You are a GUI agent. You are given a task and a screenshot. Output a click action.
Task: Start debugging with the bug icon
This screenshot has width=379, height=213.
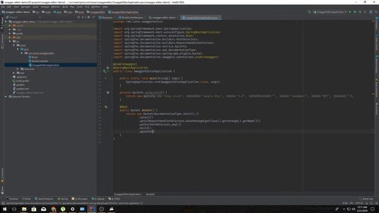pos(355,12)
